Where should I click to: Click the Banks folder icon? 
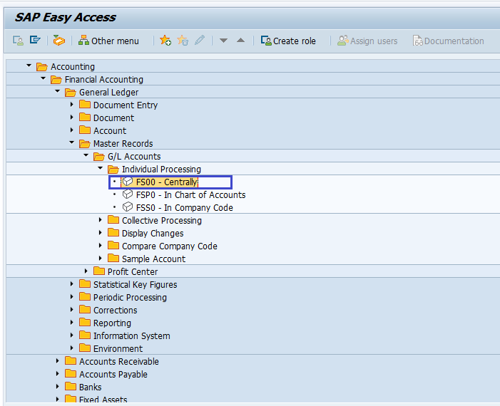[71, 387]
